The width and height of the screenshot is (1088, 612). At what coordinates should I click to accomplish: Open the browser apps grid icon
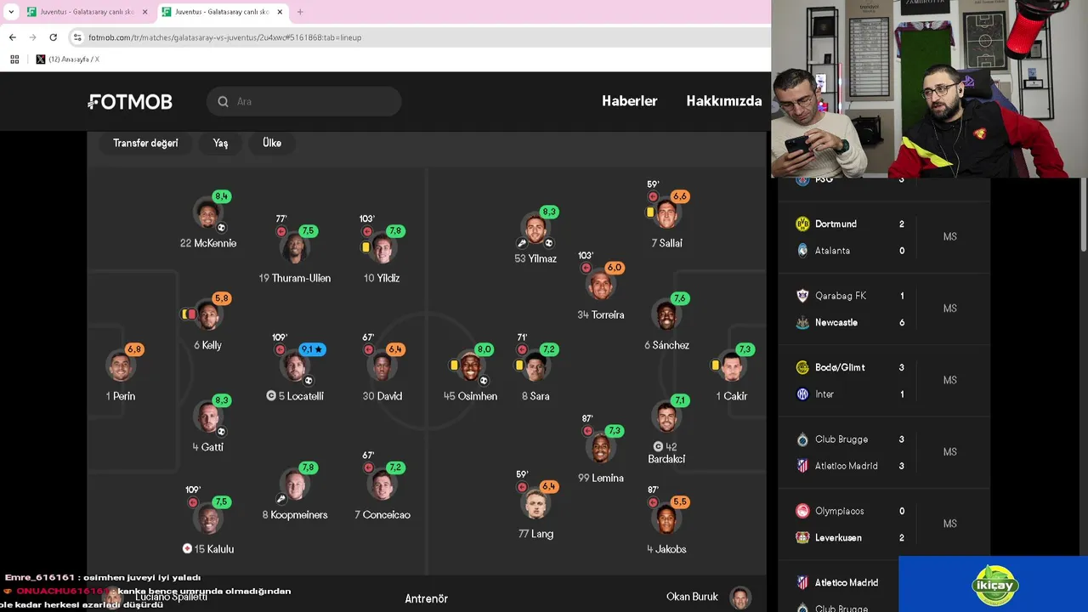click(x=14, y=59)
